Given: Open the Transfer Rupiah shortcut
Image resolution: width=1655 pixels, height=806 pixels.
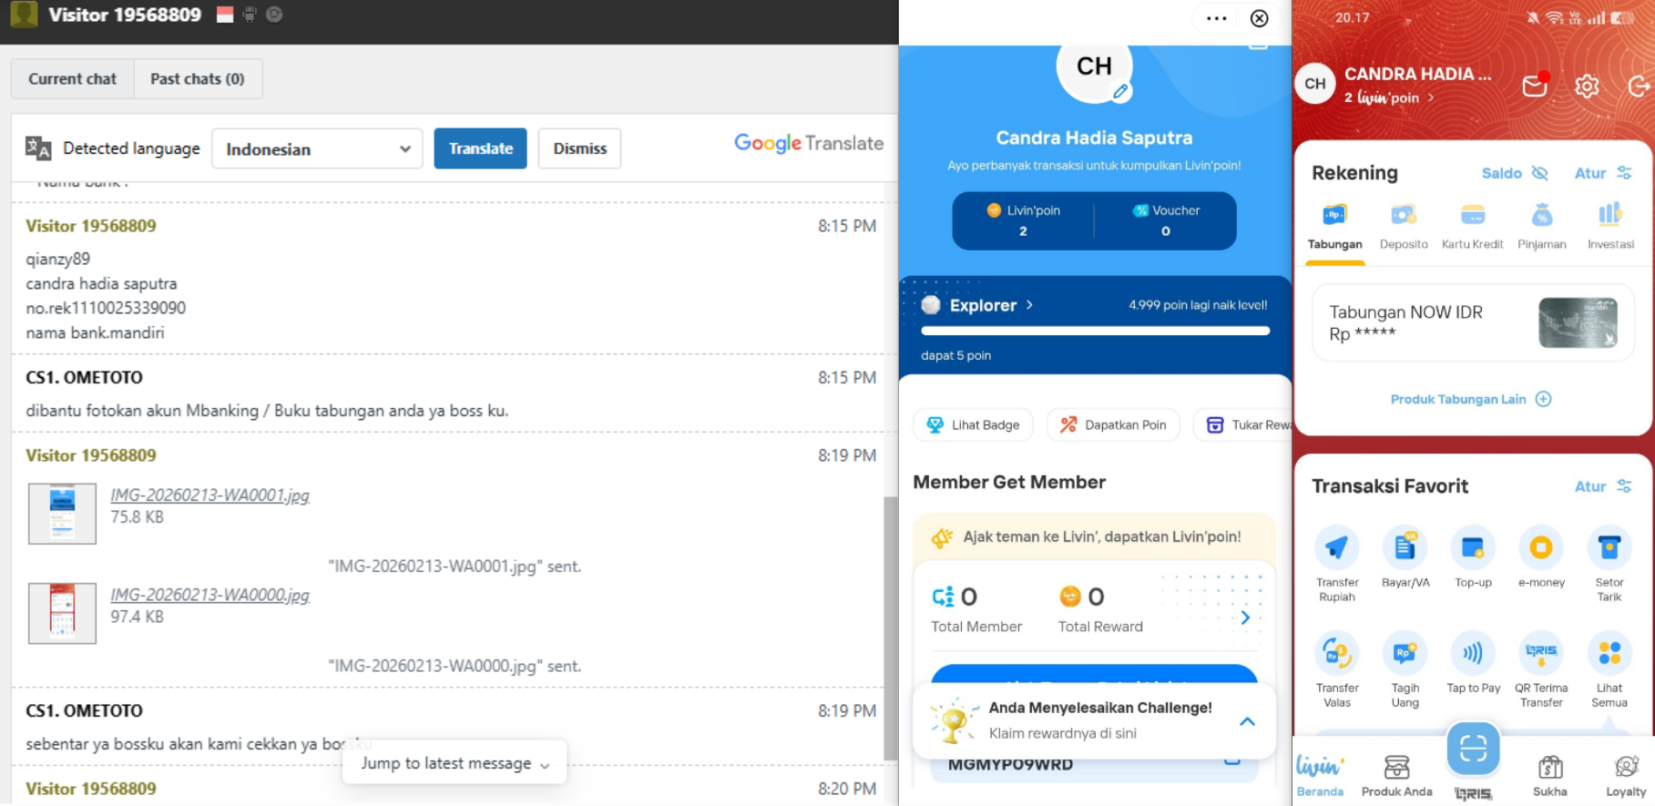Looking at the screenshot, I should (x=1336, y=547).
